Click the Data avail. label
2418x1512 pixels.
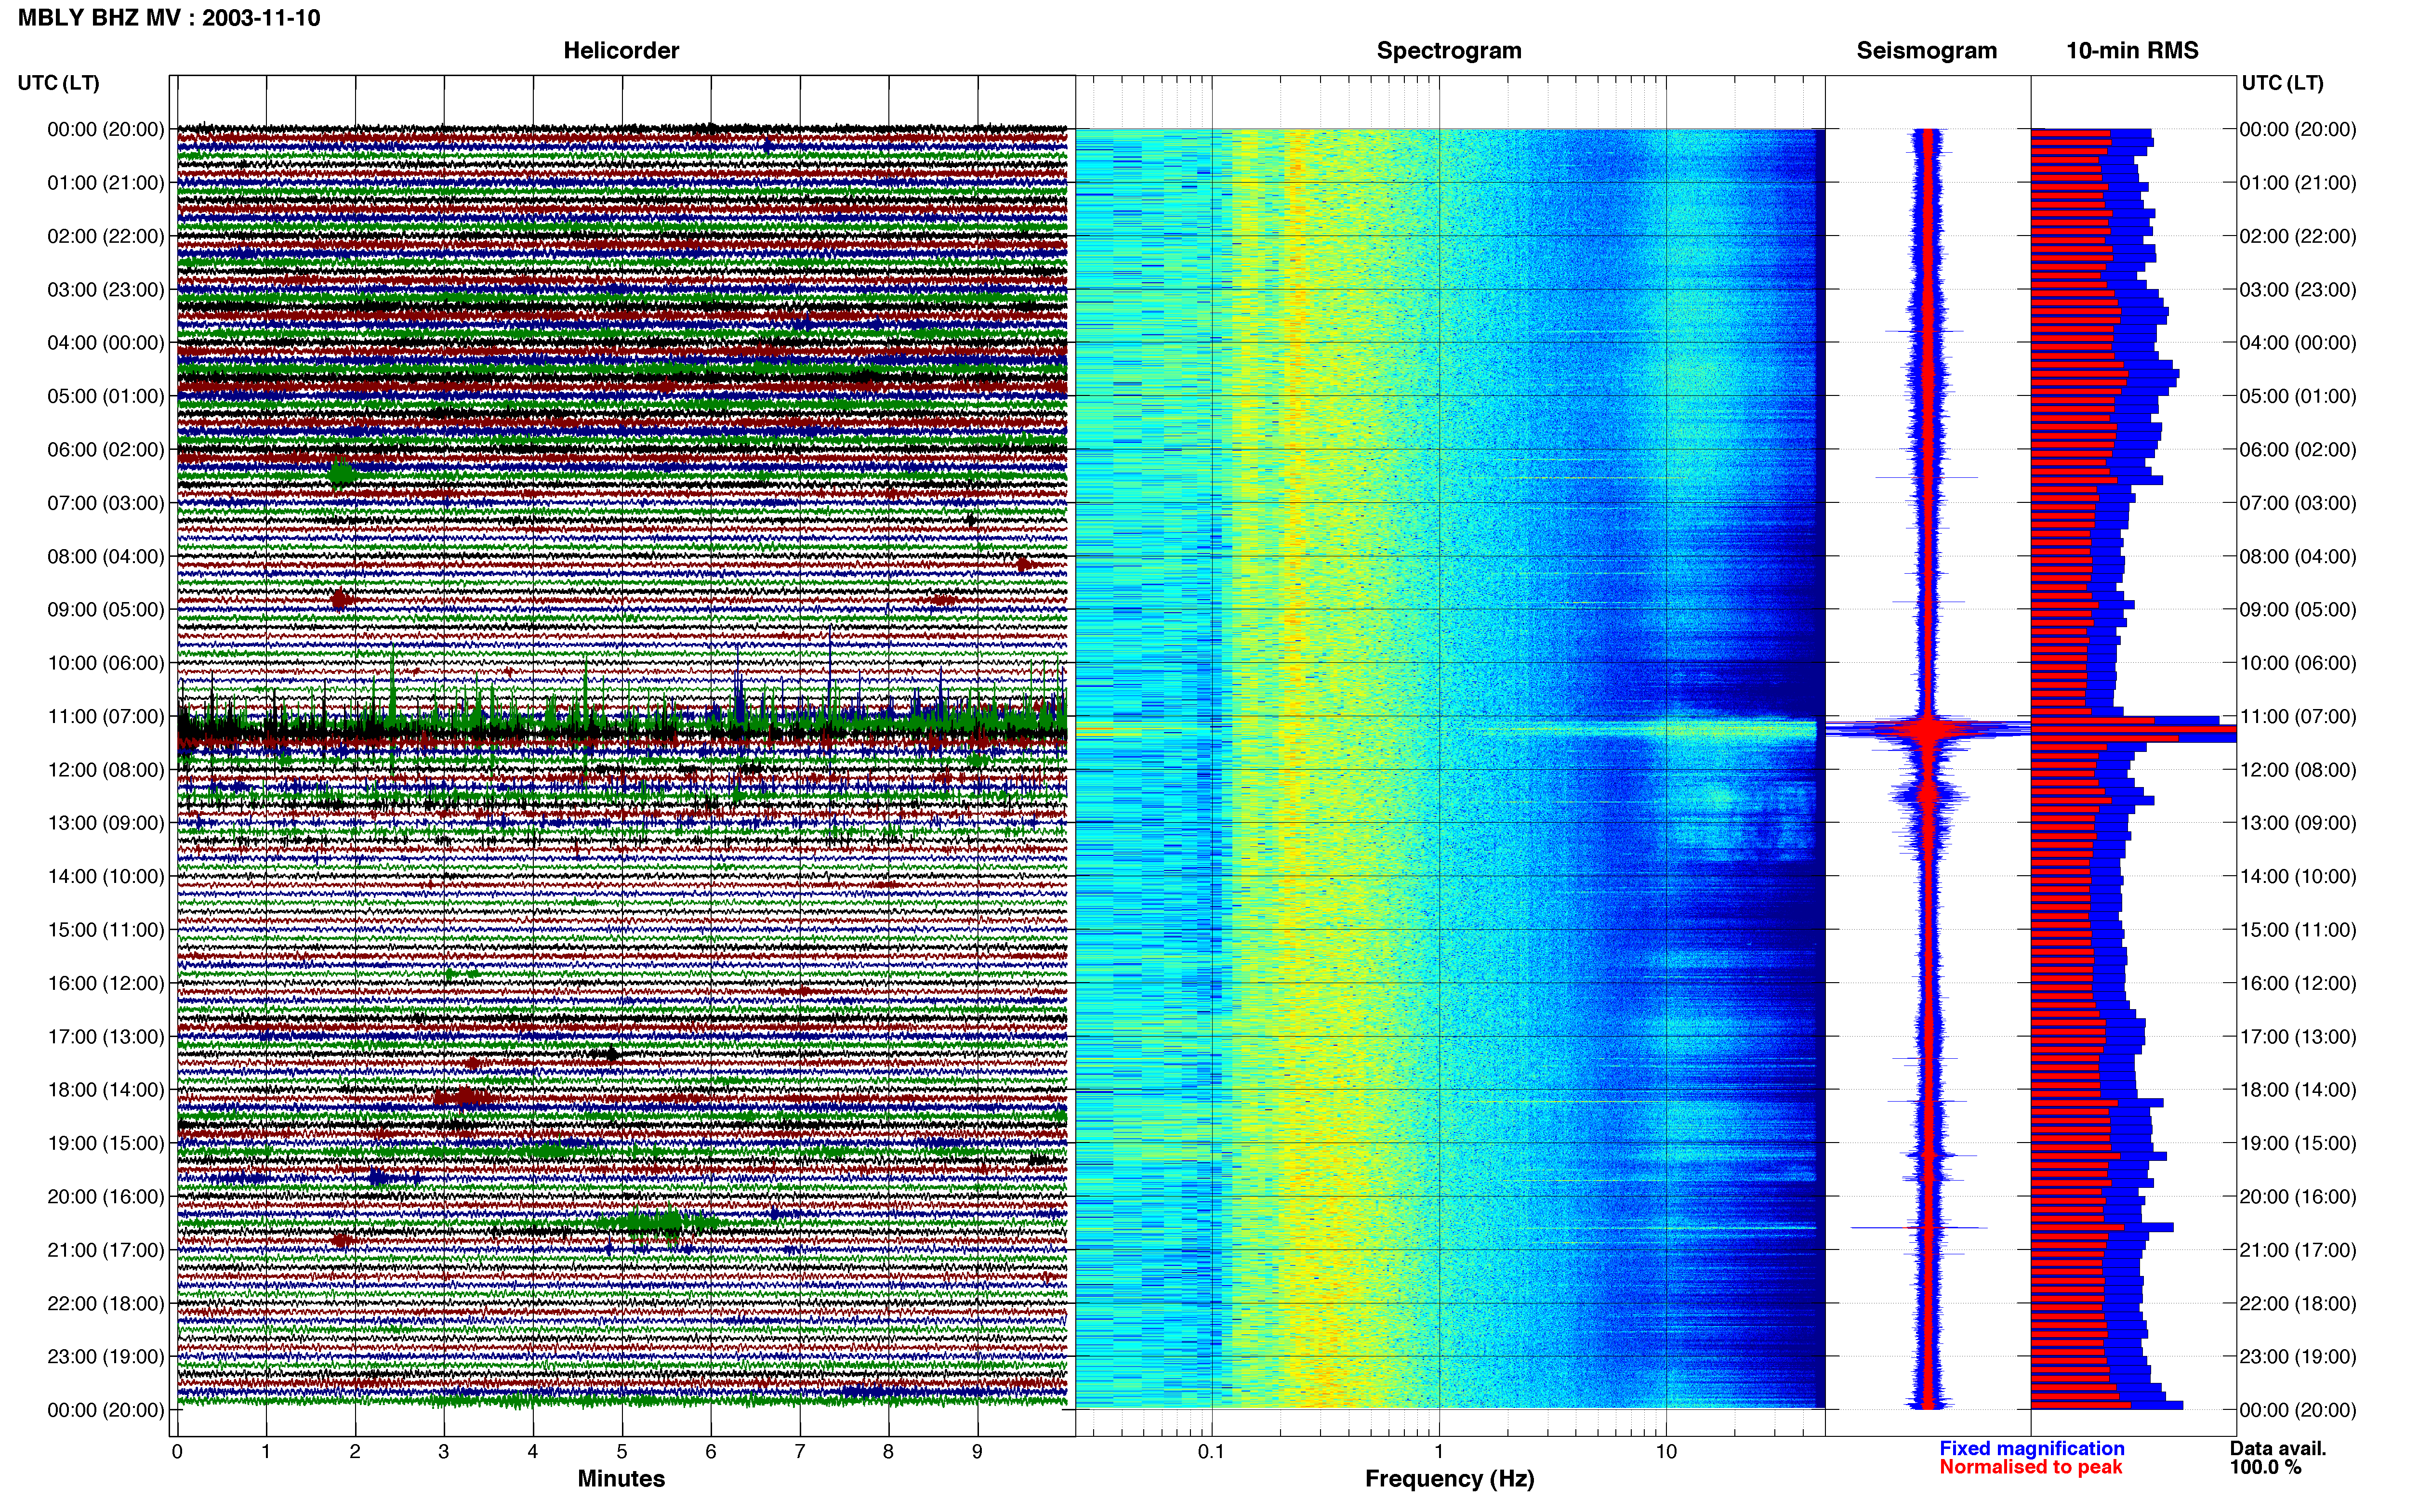tap(2278, 1449)
